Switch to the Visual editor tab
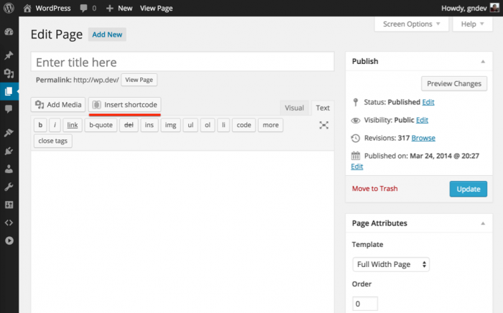 click(x=294, y=108)
